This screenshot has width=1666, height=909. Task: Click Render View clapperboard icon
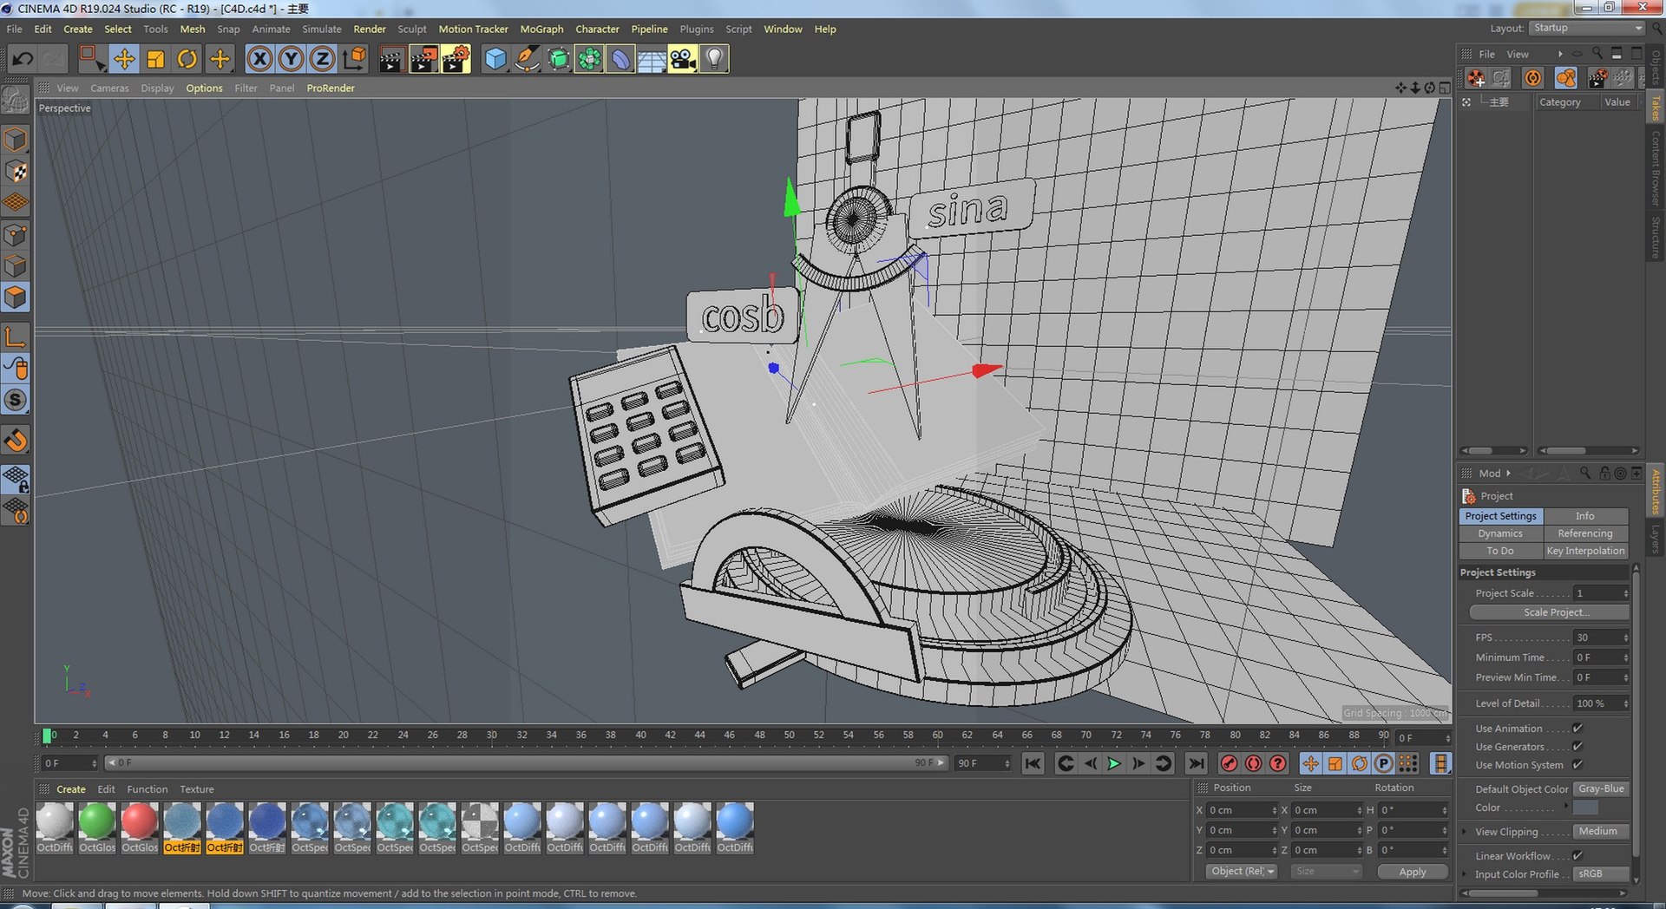click(x=391, y=59)
